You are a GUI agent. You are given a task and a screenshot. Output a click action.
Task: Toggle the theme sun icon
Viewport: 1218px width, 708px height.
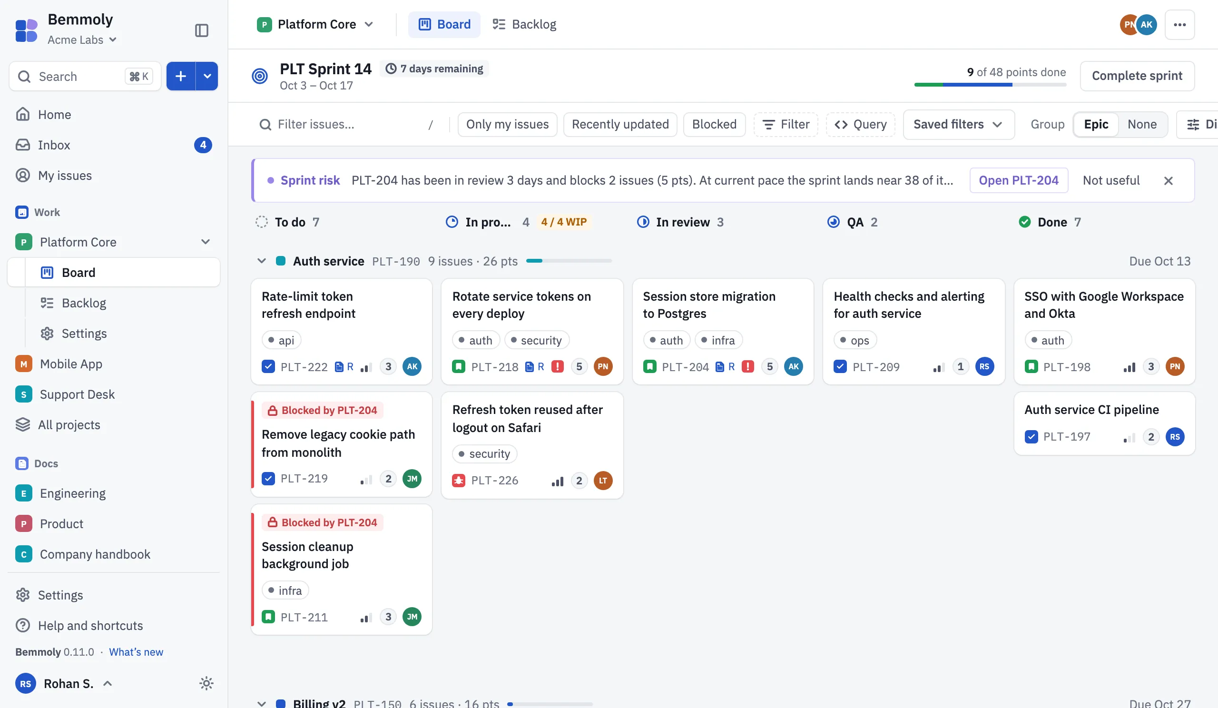[206, 683]
